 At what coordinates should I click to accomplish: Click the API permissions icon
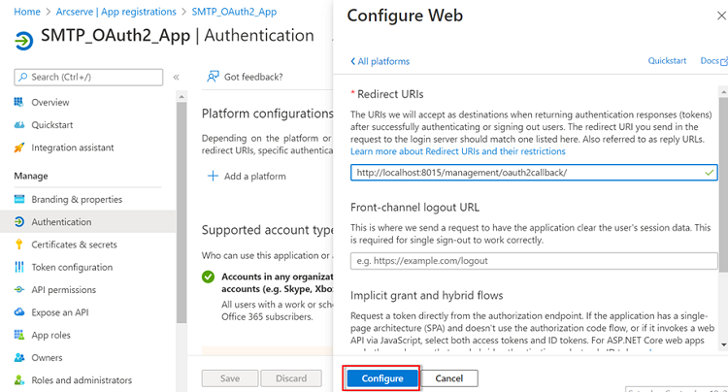coord(19,289)
